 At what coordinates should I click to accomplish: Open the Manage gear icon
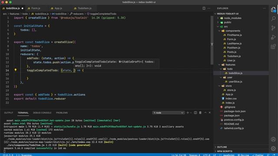(273, 148)
